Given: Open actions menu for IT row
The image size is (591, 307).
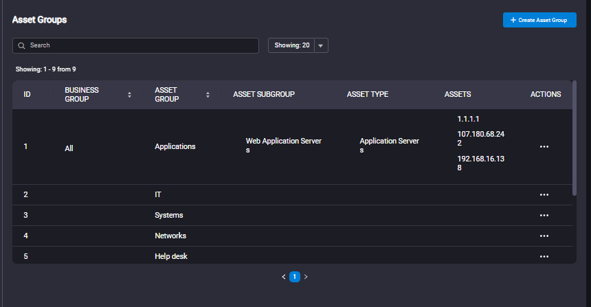Looking at the screenshot, I should (544, 195).
